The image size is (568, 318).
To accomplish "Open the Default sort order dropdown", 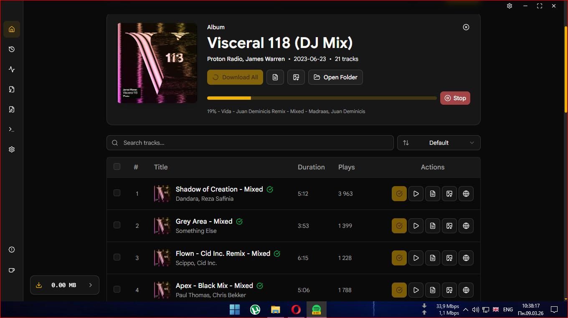I will coord(439,143).
